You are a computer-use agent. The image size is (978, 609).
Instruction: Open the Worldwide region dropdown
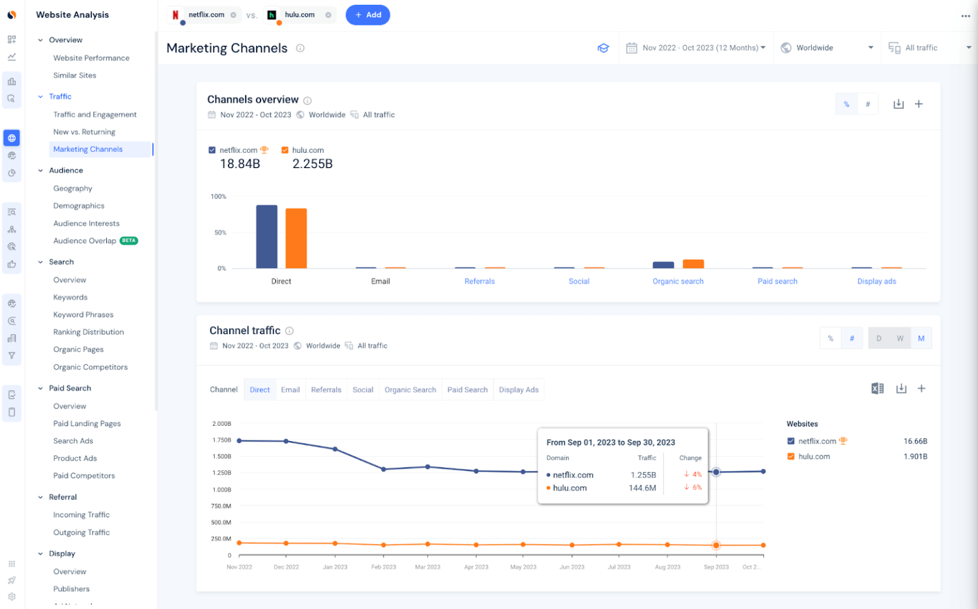click(x=826, y=47)
